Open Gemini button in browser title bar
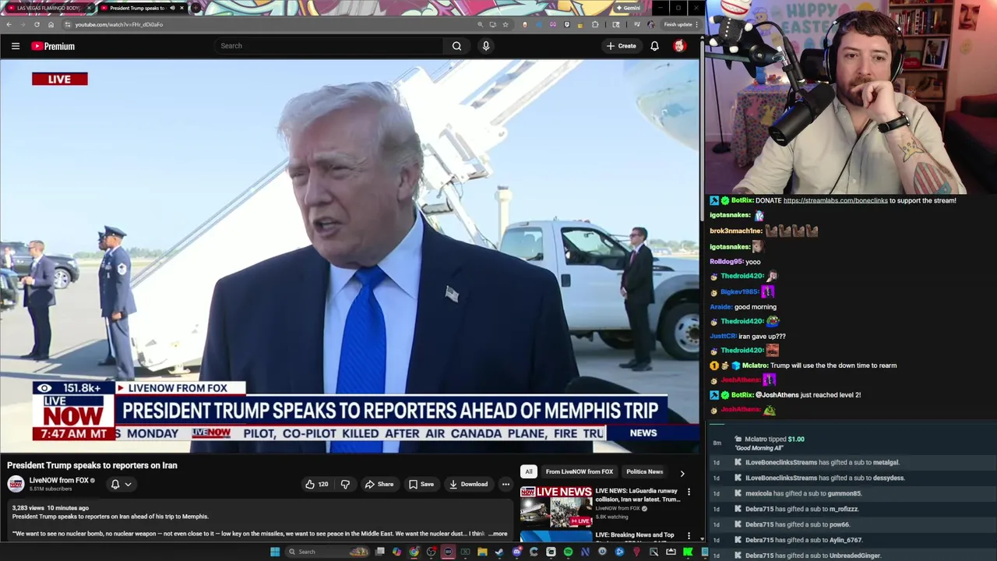The height and width of the screenshot is (561, 997). click(628, 8)
